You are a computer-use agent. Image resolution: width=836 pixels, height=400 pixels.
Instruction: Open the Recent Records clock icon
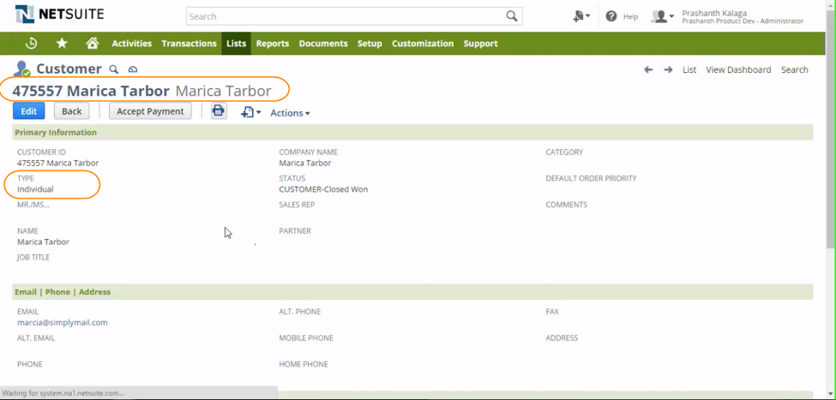[32, 43]
